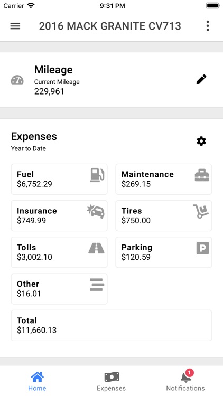Click the tolls road icon
Viewport: 223px width, 396px height.
(x=96, y=248)
